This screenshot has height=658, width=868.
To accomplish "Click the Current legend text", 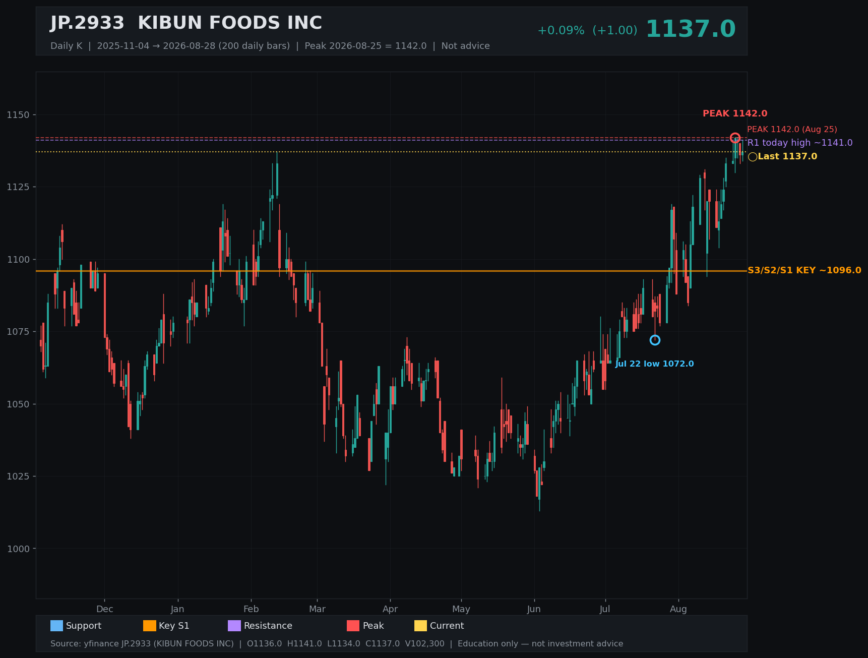I will pos(447,626).
